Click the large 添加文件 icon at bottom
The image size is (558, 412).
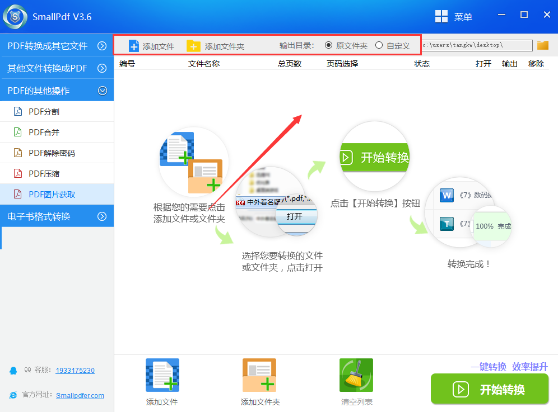click(x=162, y=375)
